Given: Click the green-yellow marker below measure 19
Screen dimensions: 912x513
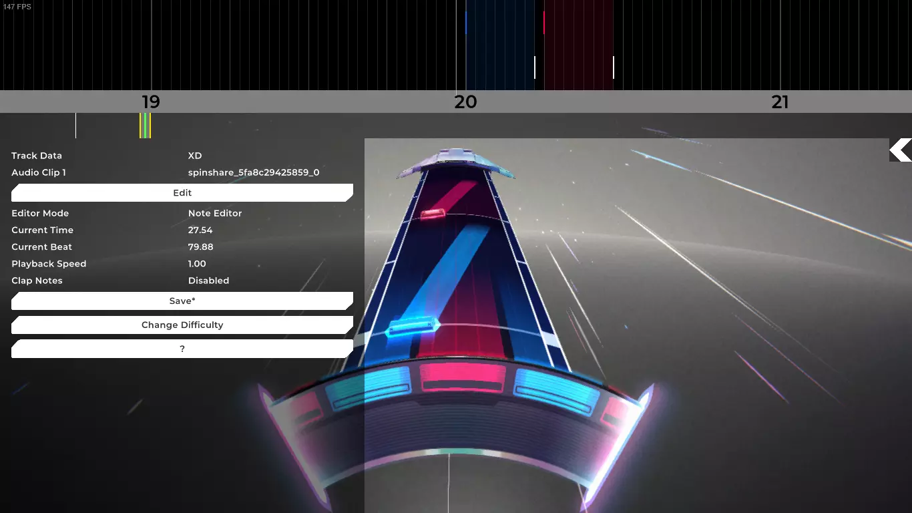Looking at the screenshot, I should [x=145, y=126].
